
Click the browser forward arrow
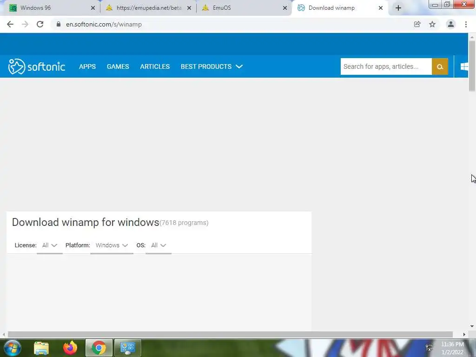pos(25,24)
